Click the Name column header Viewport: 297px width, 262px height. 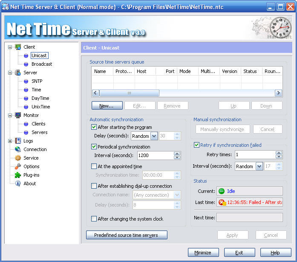tap(102, 71)
